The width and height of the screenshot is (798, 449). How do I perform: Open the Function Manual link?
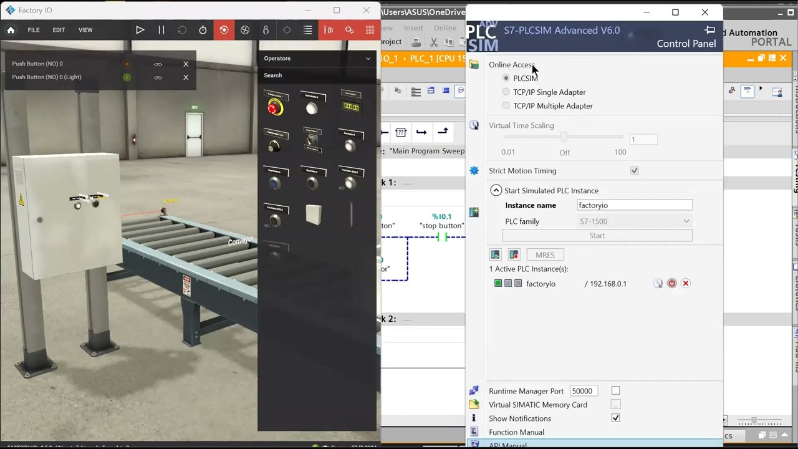coord(516,432)
